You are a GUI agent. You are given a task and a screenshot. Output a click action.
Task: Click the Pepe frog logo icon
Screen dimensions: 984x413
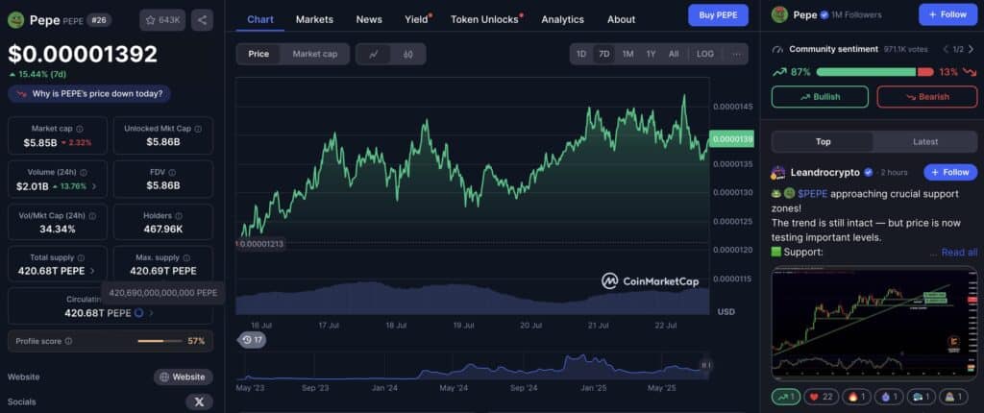coord(15,19)
